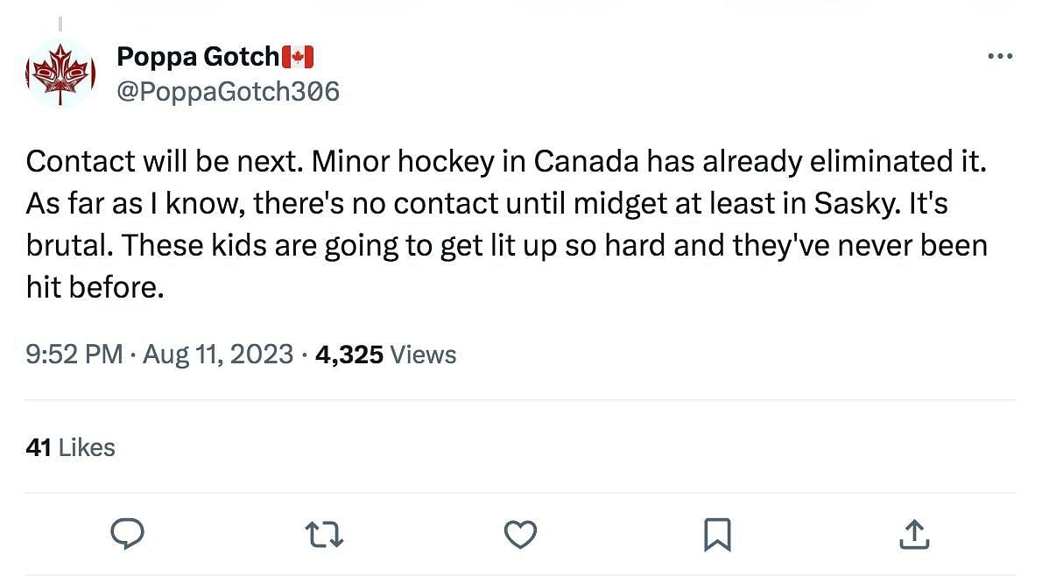Bookmark this tweet
The width and height of the screenshot is (1042, 576).
coord(716,533)
